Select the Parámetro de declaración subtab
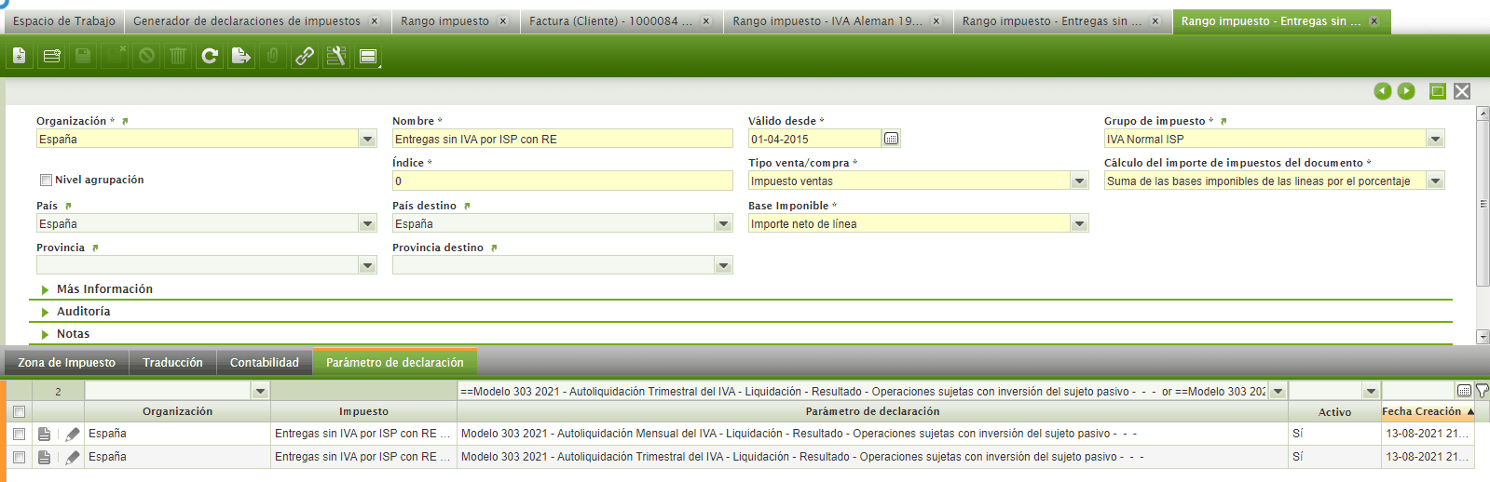This screenshot has height=482, width=1490. [395, 363]
